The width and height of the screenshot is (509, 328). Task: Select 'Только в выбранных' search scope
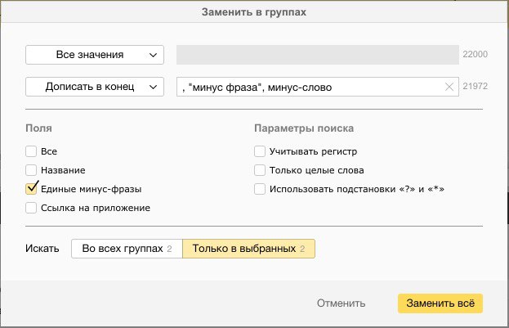point(248,249)
